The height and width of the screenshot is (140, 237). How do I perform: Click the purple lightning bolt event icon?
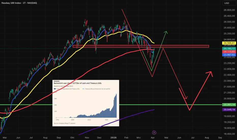(154, 133)
